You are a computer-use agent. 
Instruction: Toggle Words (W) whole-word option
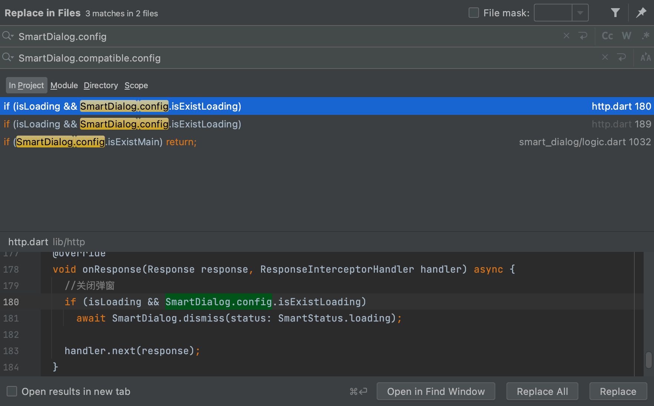627,36
